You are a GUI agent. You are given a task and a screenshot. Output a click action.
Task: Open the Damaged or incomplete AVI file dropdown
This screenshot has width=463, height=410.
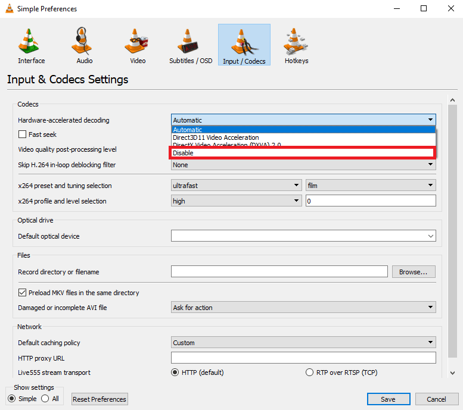tap(303, 308)
